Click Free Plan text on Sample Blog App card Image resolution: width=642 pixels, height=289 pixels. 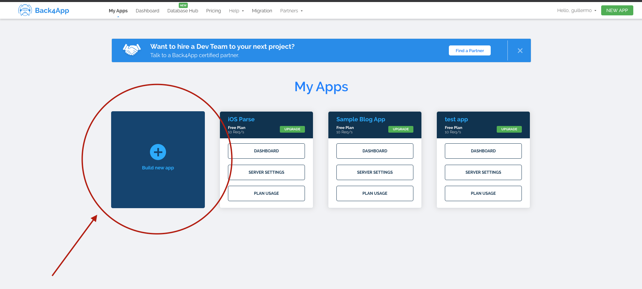pyautogui.click(x=345, y=128)
